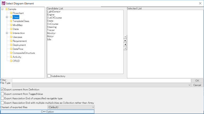Viewport: 204px width, 114px height.
Task: Click the remove-all double left arrow button
Action: [125, 48]
